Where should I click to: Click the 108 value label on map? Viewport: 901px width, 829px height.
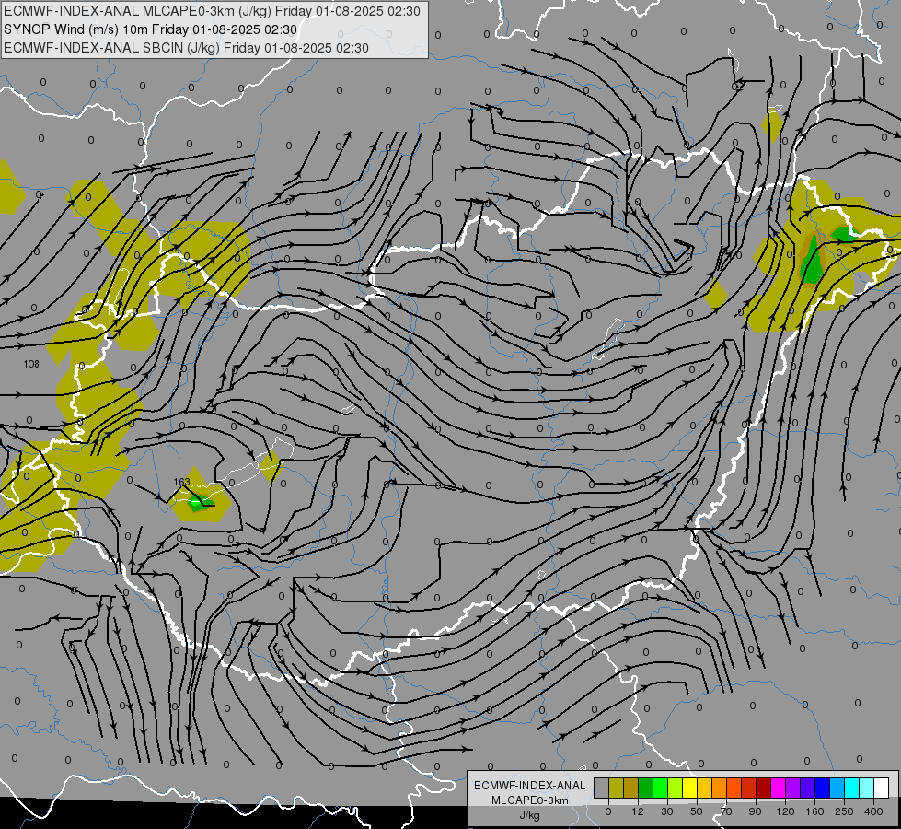[31, 364]
